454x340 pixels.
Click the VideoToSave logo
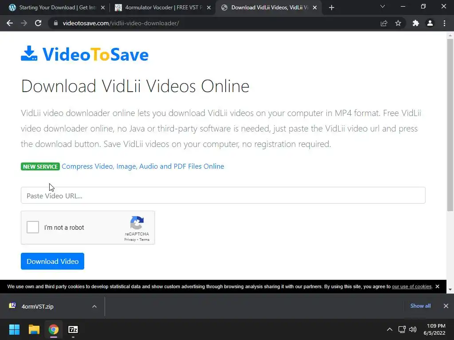[x=85, y=54]
